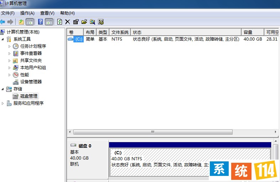The height and width of the screenshot is (182, 280).
Task: Click the NTFS file system cell
Action: 117,39
